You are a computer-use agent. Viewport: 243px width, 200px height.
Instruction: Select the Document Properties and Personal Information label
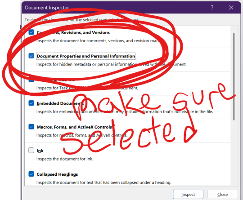point(85,56)
